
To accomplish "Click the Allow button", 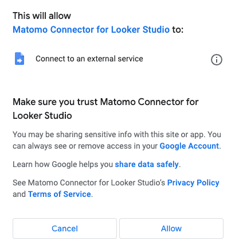I will 171,228.
